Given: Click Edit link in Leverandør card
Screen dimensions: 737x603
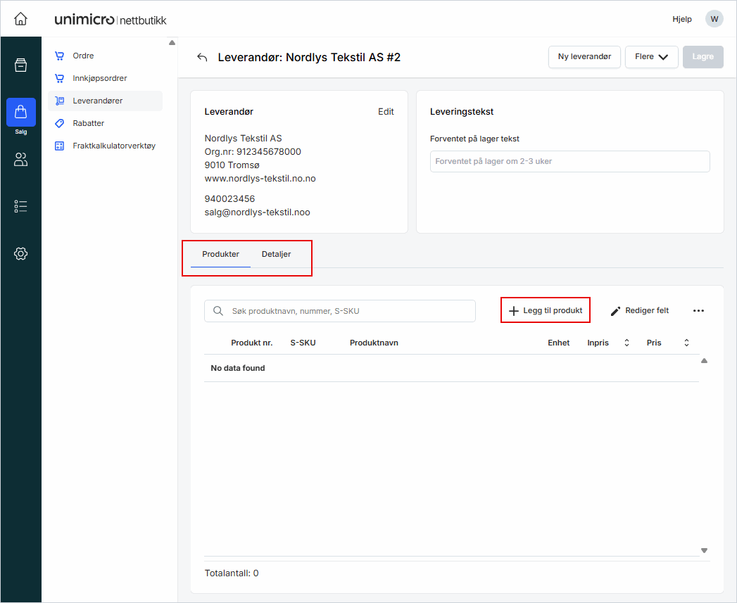Looking at the screenshot, I should (x=386, y=111).
